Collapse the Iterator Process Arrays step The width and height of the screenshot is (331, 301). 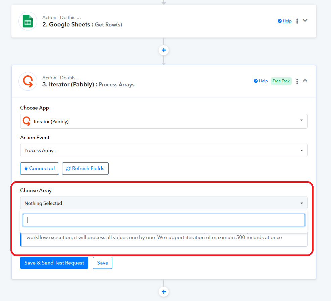pyautogui.click(x=305, y=81)
